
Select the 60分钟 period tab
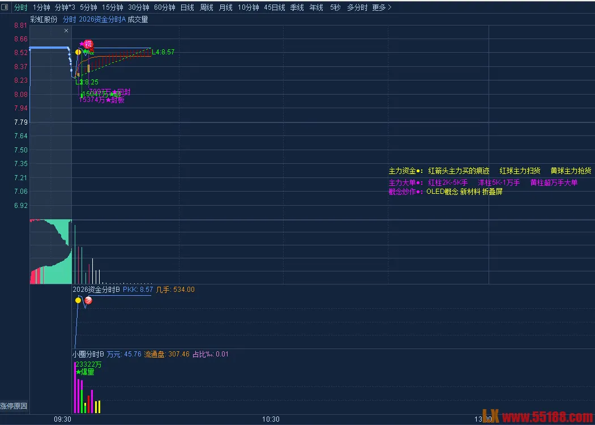coord(164,7)
